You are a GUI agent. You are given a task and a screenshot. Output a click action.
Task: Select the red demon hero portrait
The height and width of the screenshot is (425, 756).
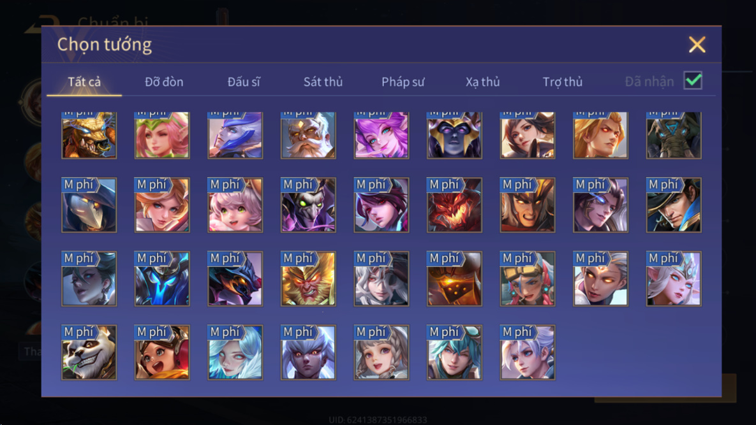tap(455, 205)
